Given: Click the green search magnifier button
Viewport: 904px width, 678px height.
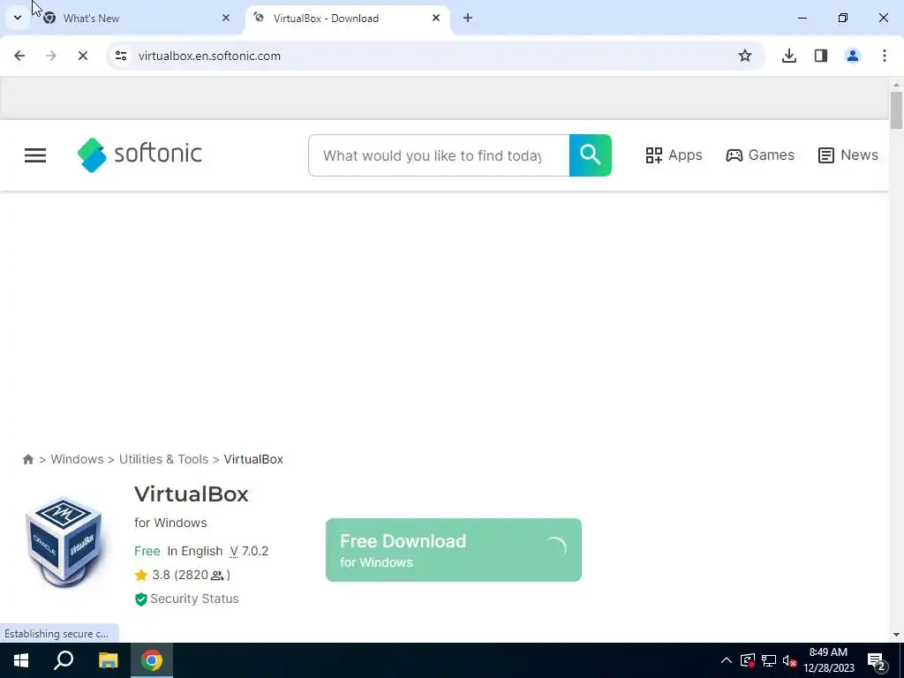Looking at the screenshot, I should tap(590, 155).
